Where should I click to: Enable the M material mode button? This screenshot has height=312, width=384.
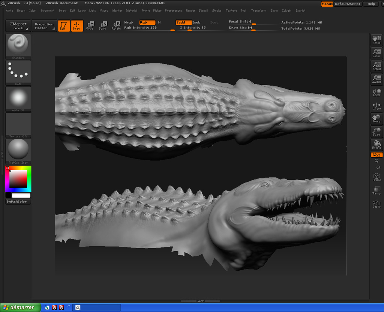coord(159,22)
